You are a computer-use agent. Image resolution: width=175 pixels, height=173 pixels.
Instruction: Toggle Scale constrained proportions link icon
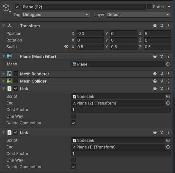(x=66, y=47)
